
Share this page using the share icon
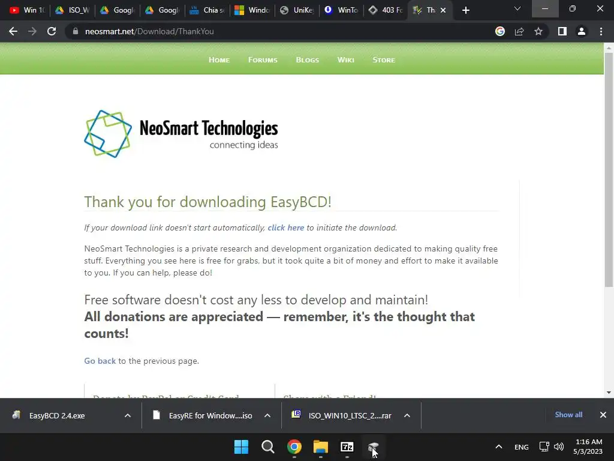coord(519,31)
